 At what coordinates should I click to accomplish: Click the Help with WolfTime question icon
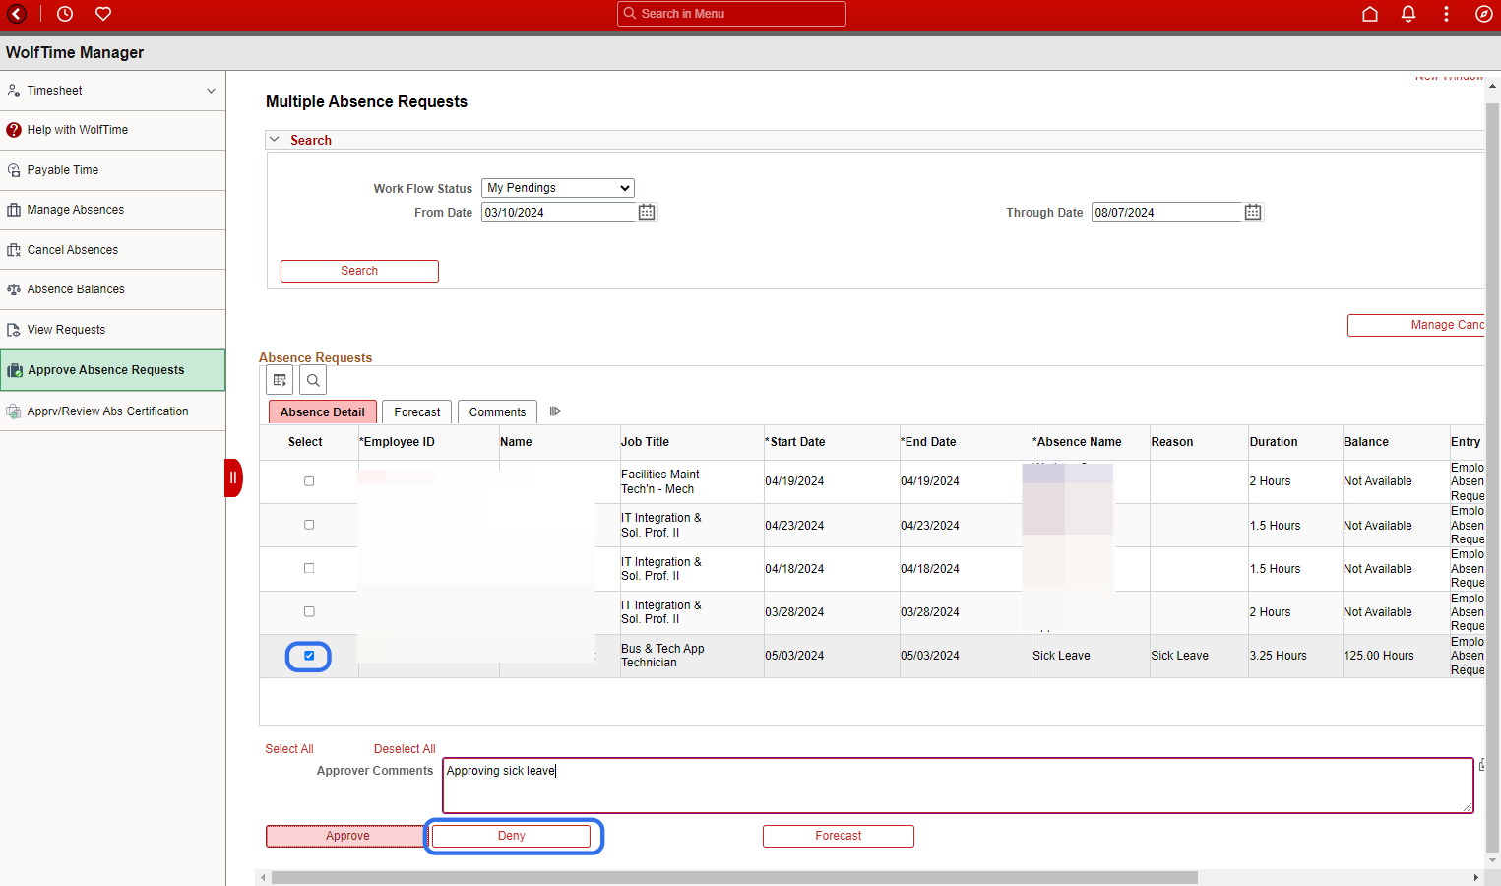14,130
